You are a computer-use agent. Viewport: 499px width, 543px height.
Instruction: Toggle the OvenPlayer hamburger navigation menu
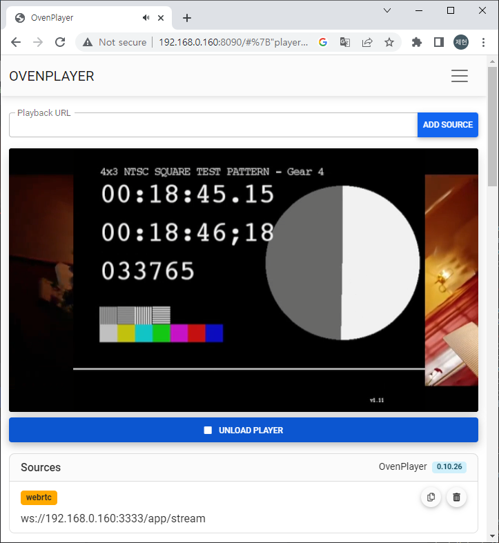[x=460, y=77]
